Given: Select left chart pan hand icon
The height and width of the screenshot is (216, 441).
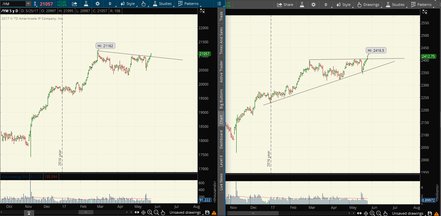Looking at the screenshot, I should (163, 213).
